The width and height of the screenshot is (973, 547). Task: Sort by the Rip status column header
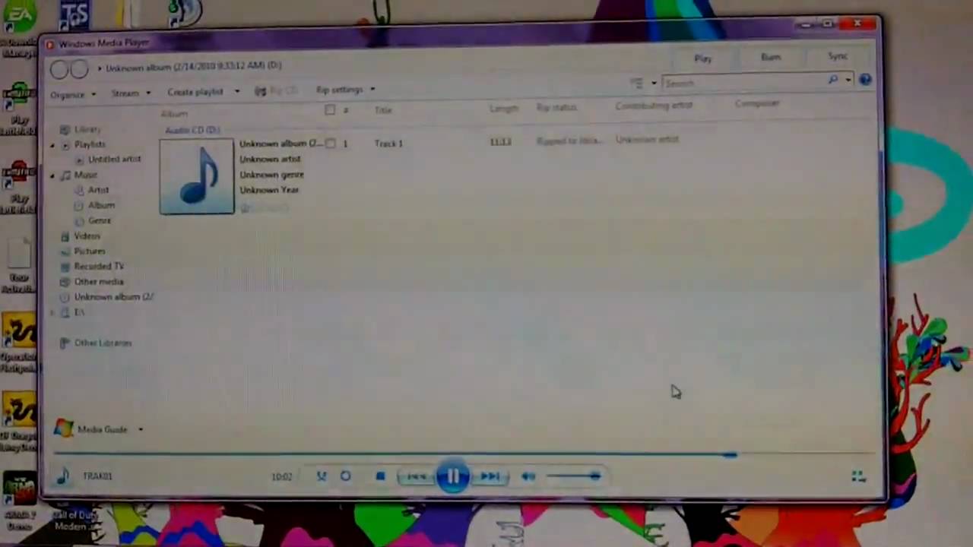pyautogui.click(x=556, y=108)
